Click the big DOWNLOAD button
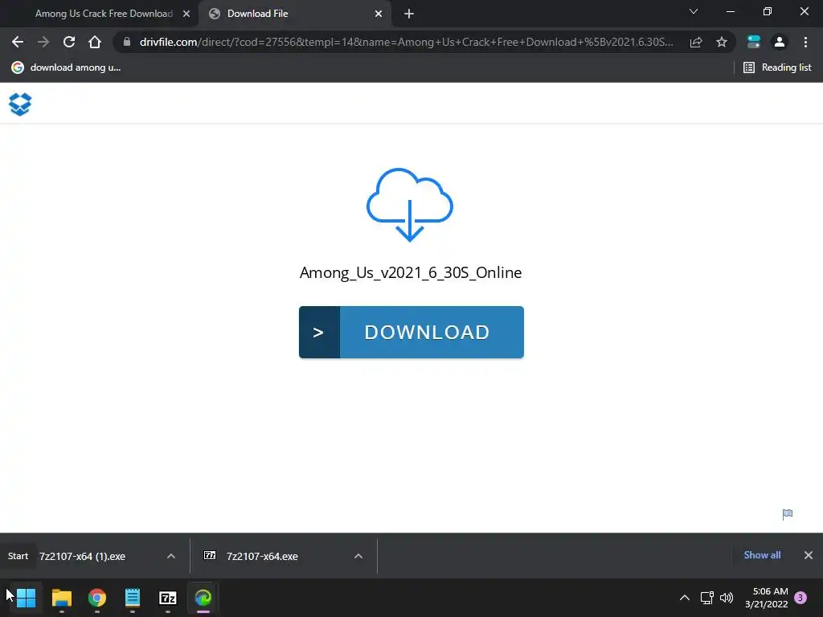The width and height of the screenshot is (823, 617). [411, 332]
